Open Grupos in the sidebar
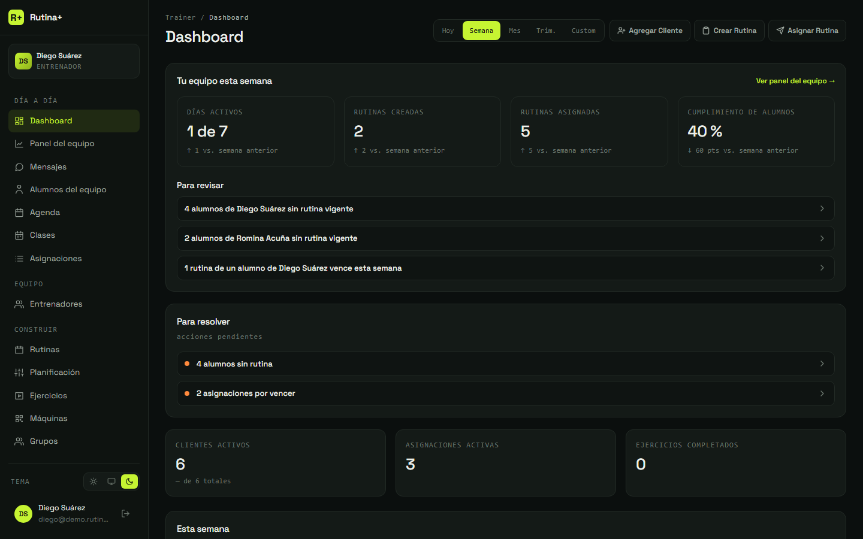The image size is (863, 539). pos(74,441)
